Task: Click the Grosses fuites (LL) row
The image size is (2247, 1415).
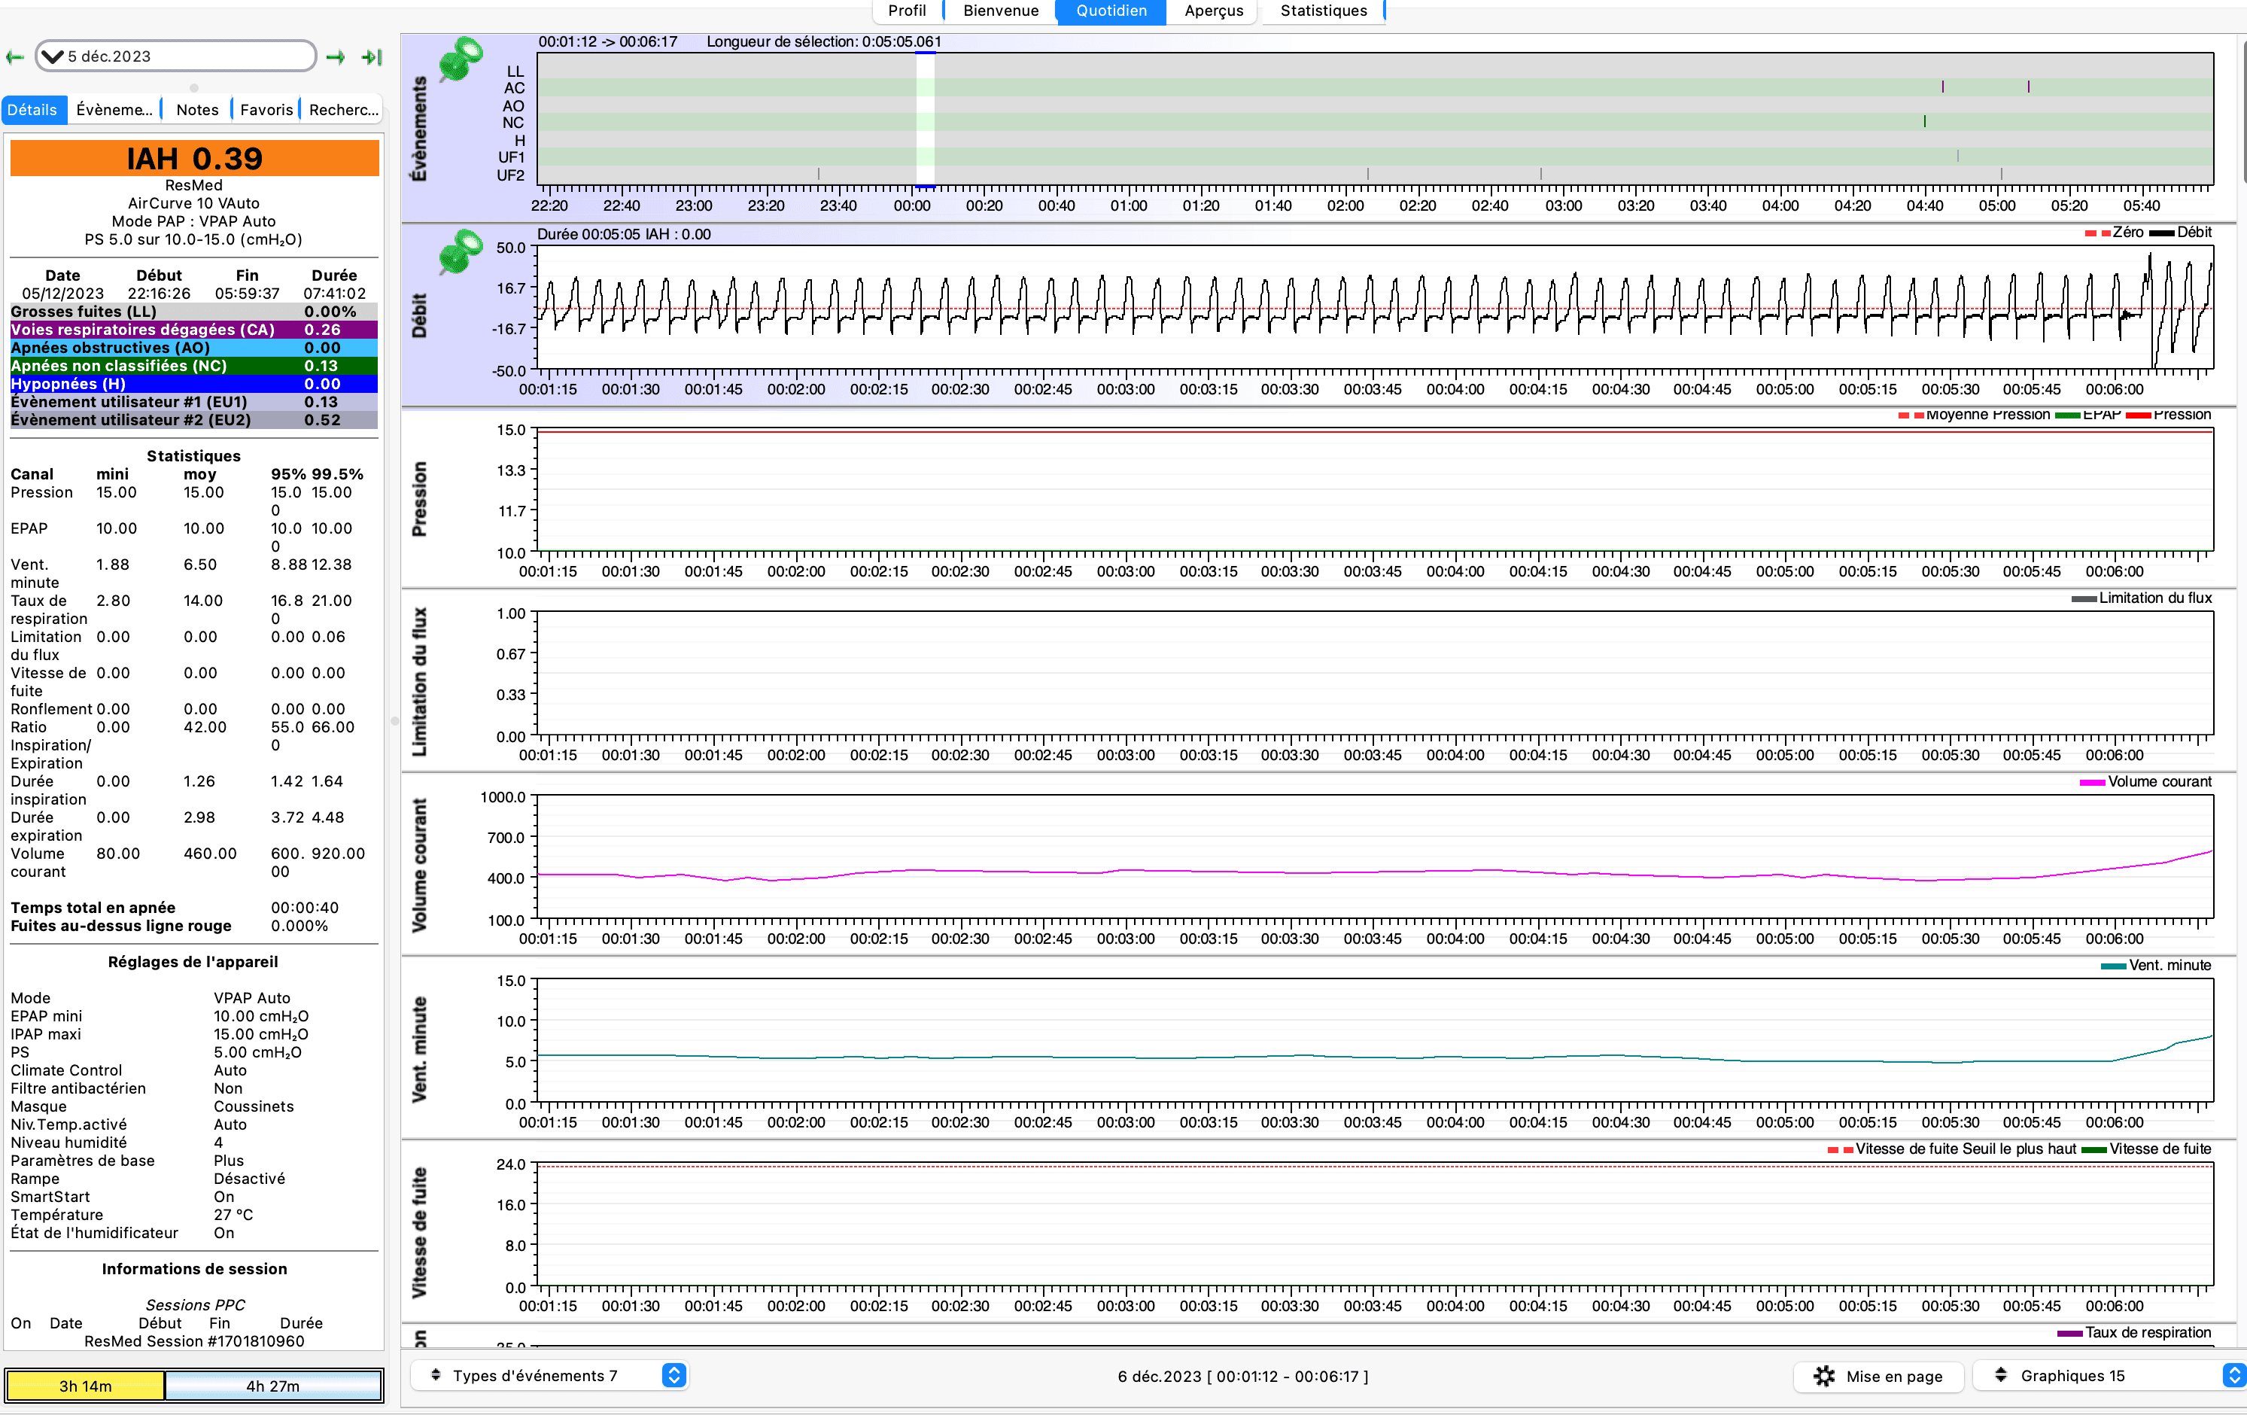Action: click(194, 312)
